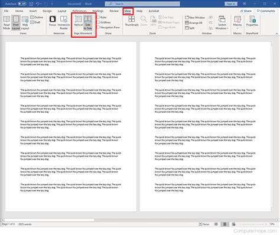Click the Share button
This screenshot has height=235, width=280.
pos(246,11)
